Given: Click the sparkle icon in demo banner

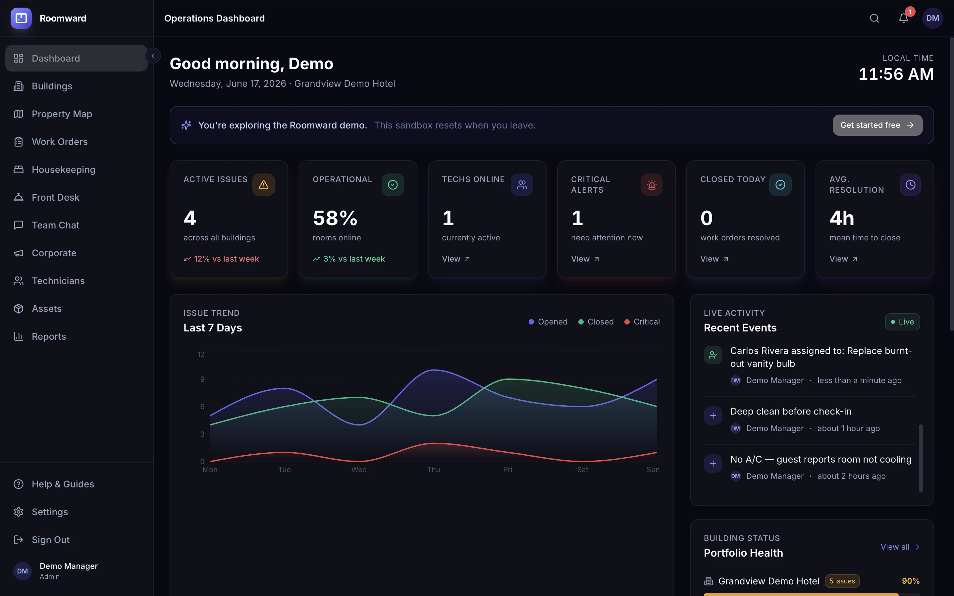Looking at the screenshot, I should (x=186, y=125).
